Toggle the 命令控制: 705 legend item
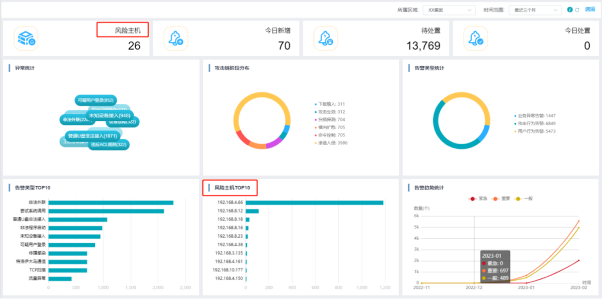The width and height of the screenshot is (602, 299). (330, 135)
